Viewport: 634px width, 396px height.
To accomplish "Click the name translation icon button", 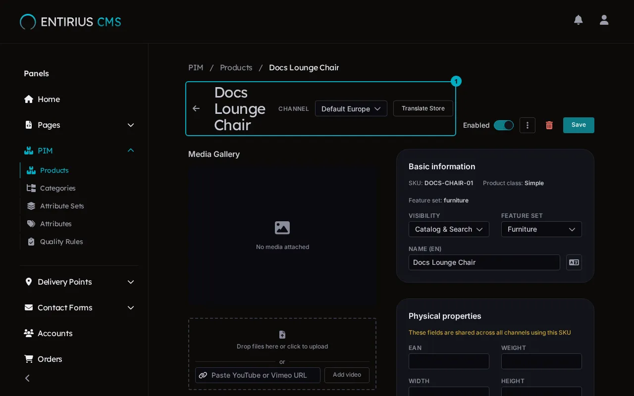I will [x=574, y=262].
